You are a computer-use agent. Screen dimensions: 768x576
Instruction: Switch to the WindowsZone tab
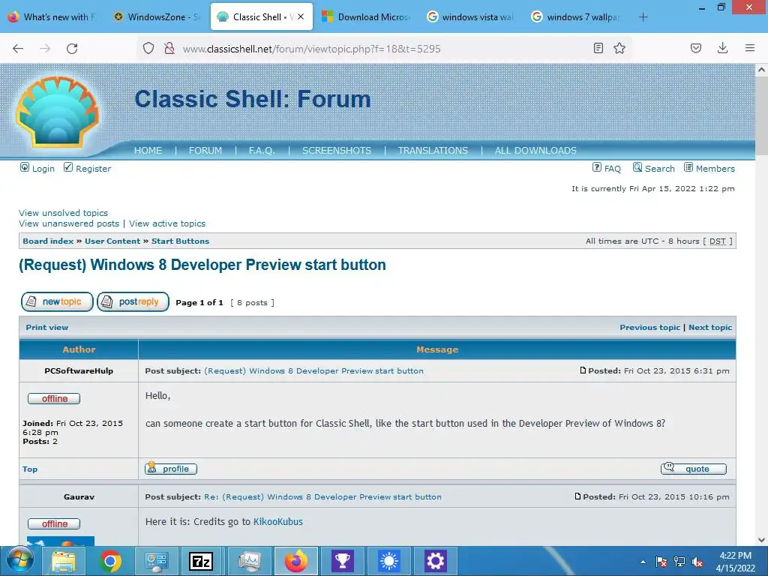coord(157,16)
